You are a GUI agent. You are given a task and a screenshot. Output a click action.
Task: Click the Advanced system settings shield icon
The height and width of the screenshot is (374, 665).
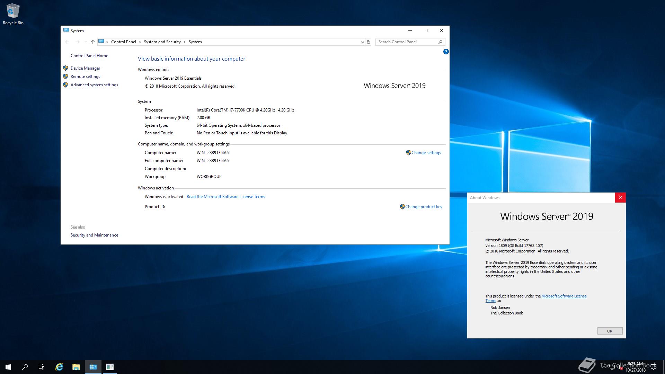click(65, 85)
